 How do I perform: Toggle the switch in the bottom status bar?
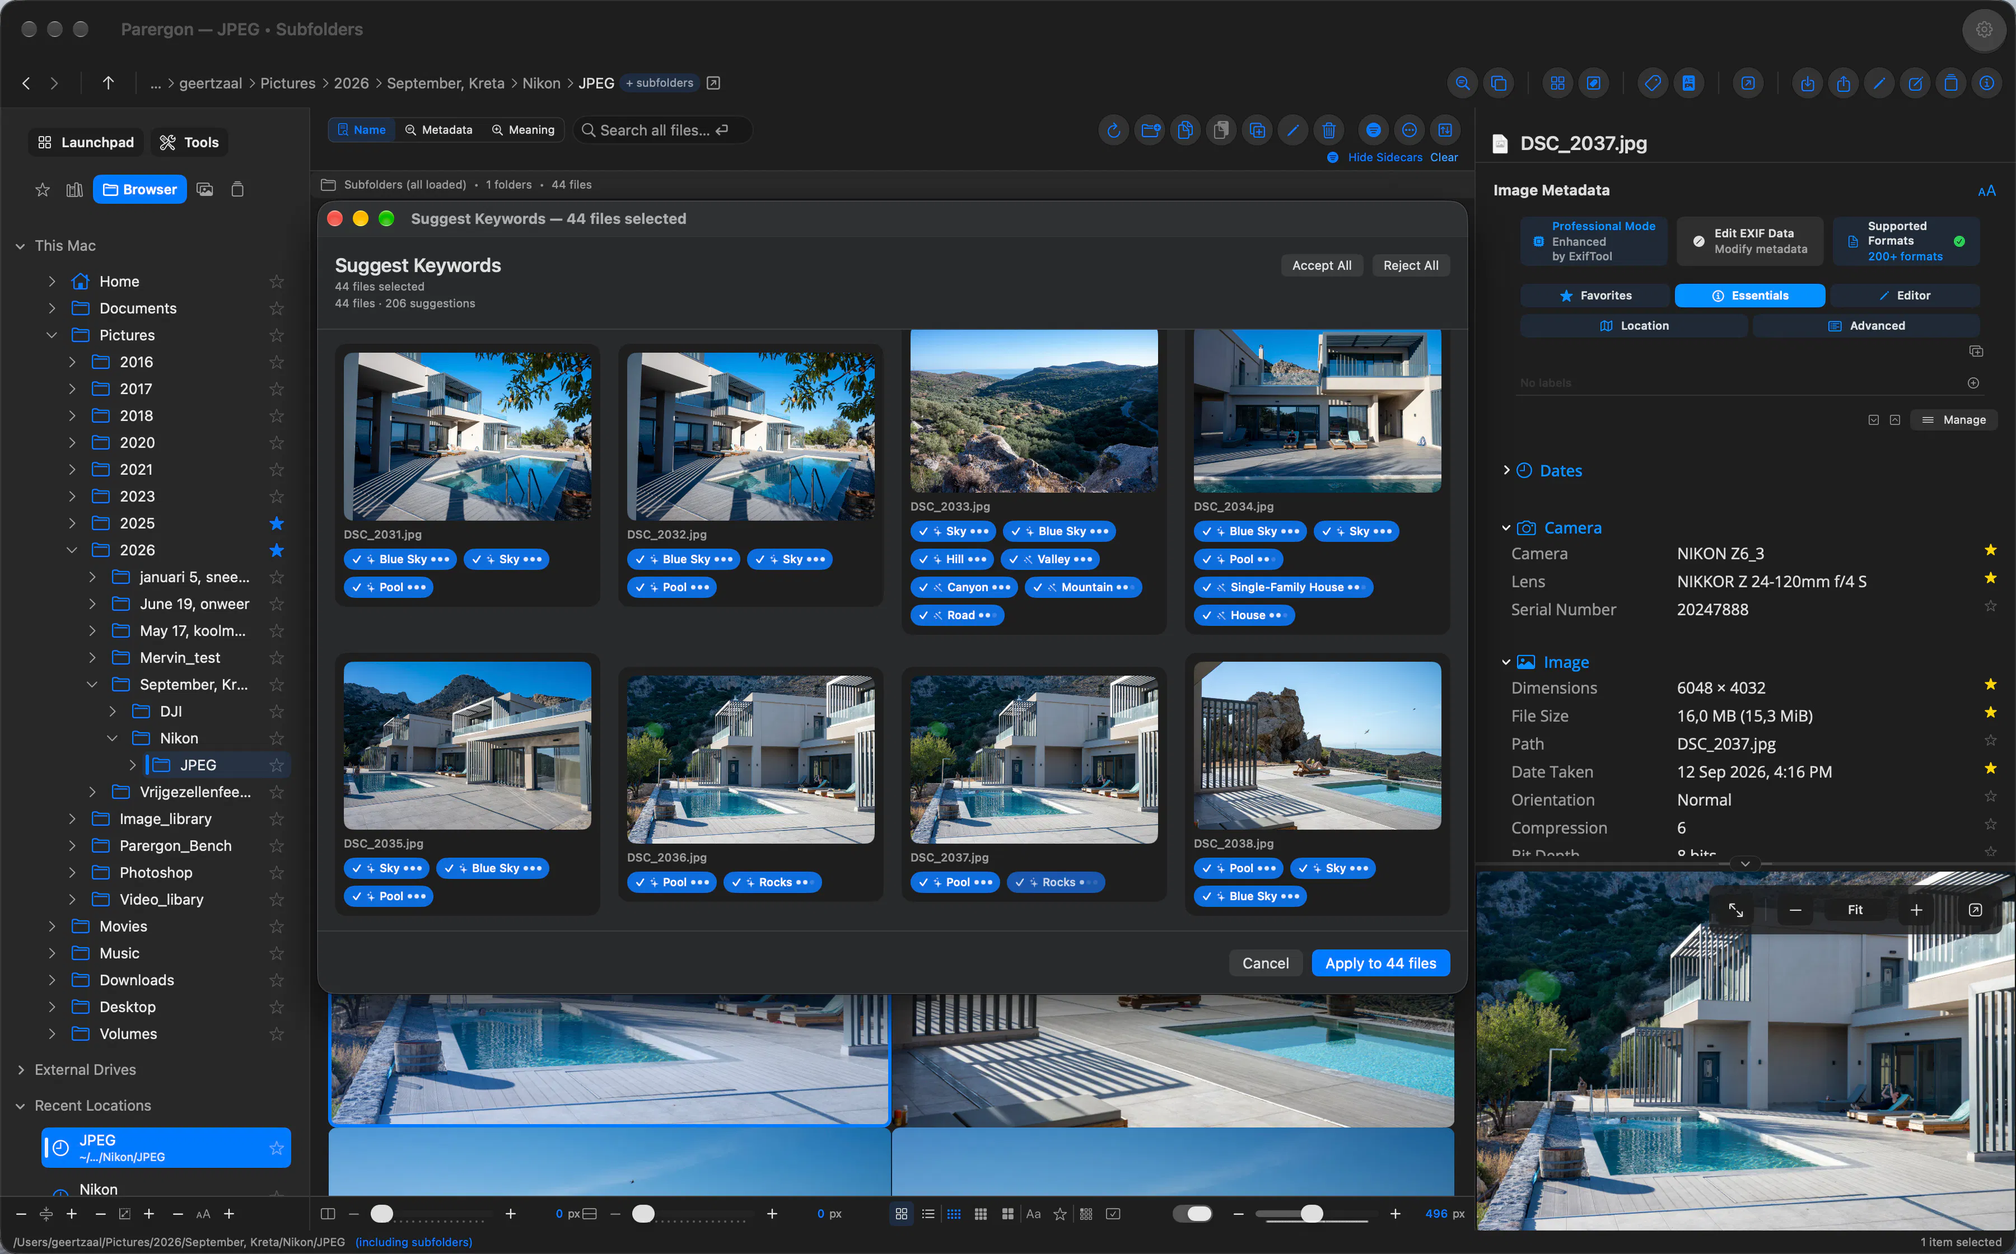point(1192,1213)
